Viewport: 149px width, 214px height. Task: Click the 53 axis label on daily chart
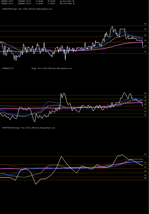point(145,40)
